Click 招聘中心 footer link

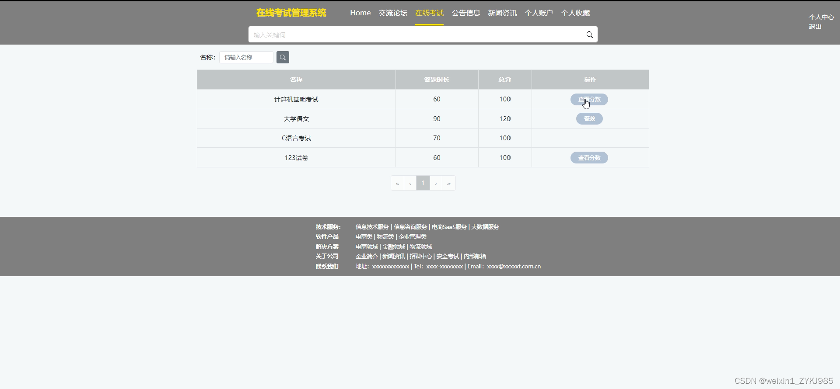coord(421,256)
